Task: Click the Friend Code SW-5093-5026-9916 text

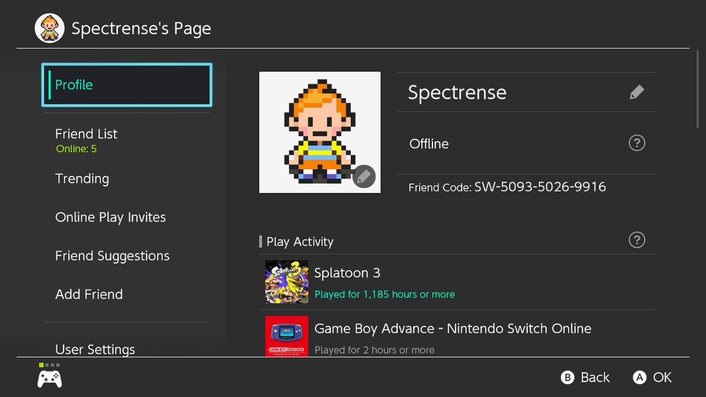Action: (507, 187)
